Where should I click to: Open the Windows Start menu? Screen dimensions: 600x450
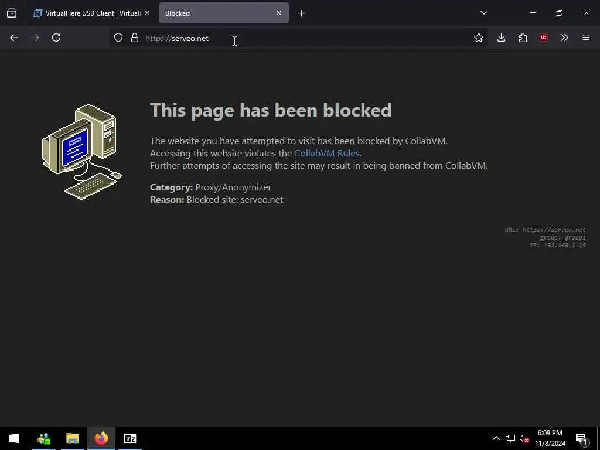coord(14,438)
